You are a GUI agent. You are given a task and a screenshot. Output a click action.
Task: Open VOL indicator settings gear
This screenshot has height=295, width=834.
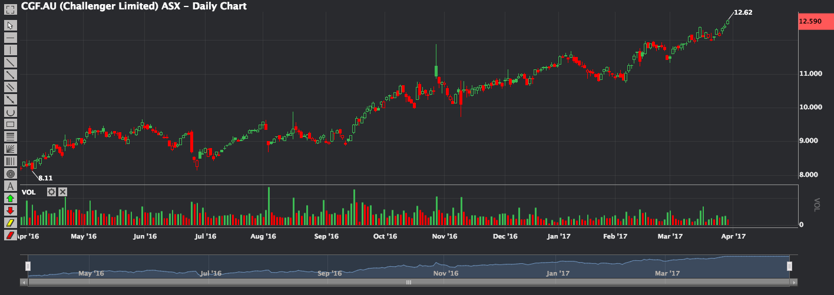52,192
